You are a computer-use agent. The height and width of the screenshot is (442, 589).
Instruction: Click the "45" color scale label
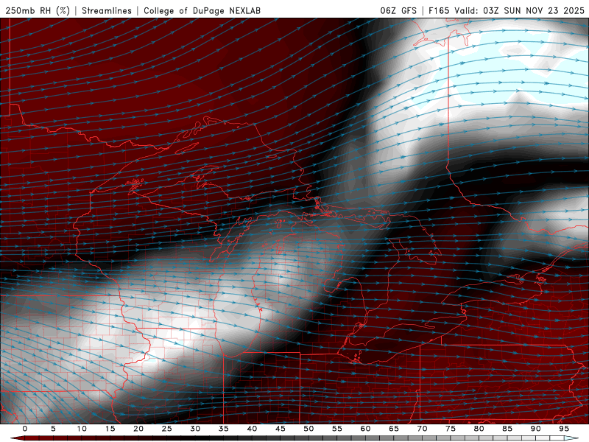click(x=281, y=429)
